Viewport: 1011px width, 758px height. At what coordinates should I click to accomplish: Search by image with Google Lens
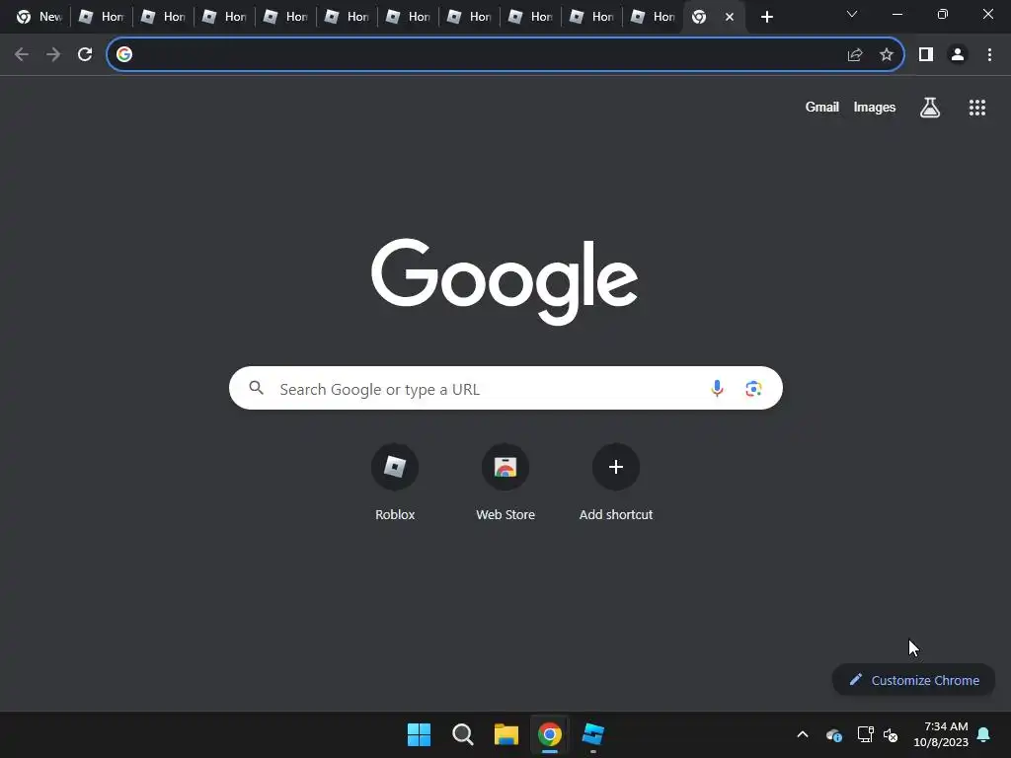click(753, 388)
